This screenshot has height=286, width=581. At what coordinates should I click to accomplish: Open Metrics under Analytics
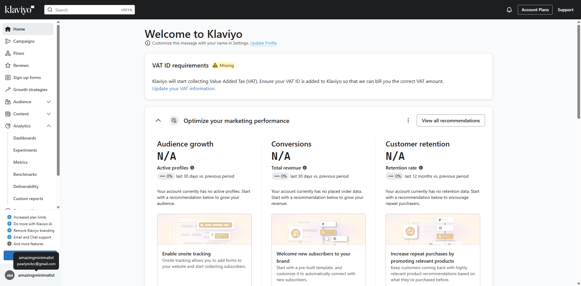click(20, 162)
